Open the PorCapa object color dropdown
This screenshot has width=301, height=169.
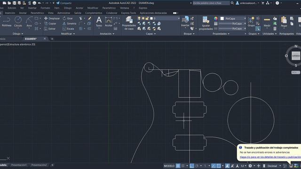coord(245,19)
